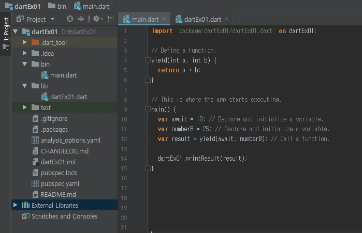Image resolution: width=362 pixels, height=233 pixels.
Task: Select Scratches and Consoles item
Action: click(64, 216)
